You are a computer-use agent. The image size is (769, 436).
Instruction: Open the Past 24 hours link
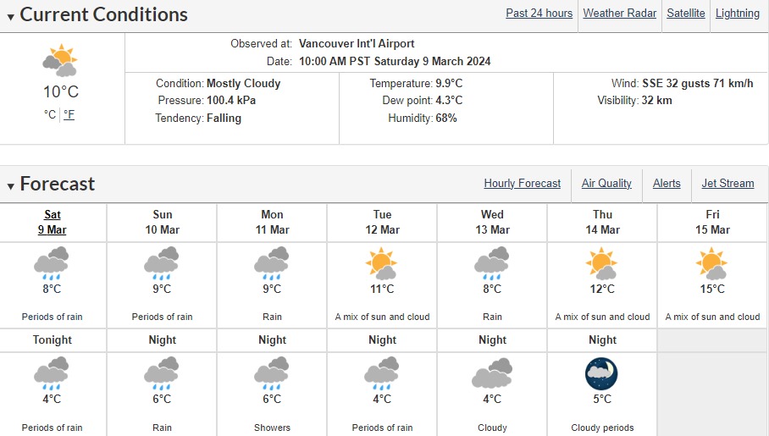point(539,13)
